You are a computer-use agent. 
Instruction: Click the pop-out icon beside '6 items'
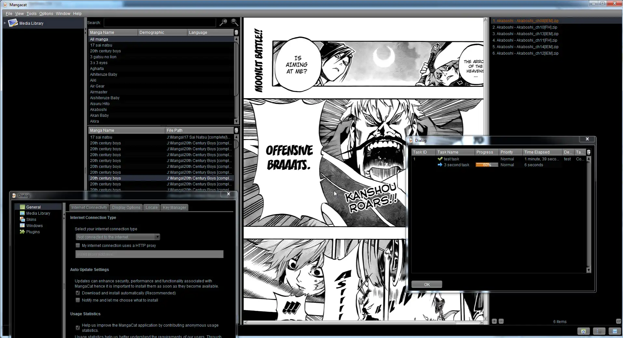pos(618,321)
